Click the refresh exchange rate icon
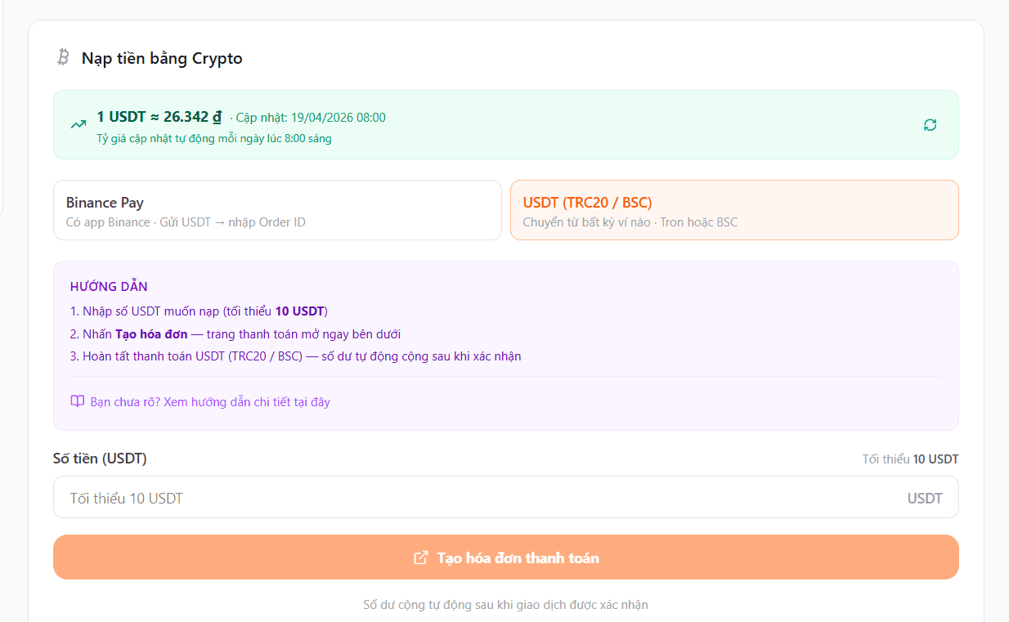This screenshot has height=622, width=1009. pyautogui.click(x=930, y=124)
